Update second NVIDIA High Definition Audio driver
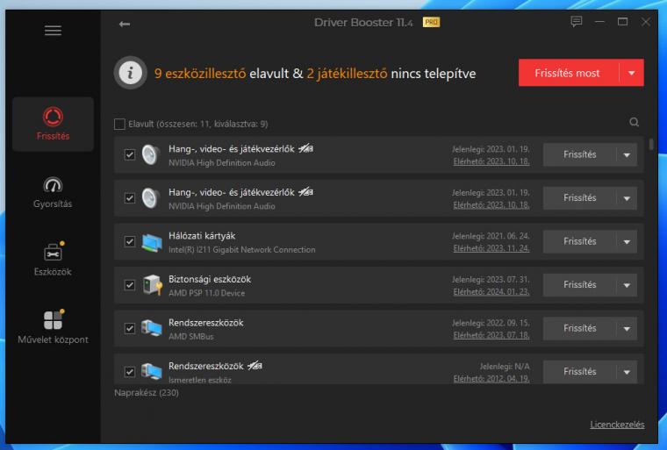Viewport: 667px width, 450px height. coord(580,198)
